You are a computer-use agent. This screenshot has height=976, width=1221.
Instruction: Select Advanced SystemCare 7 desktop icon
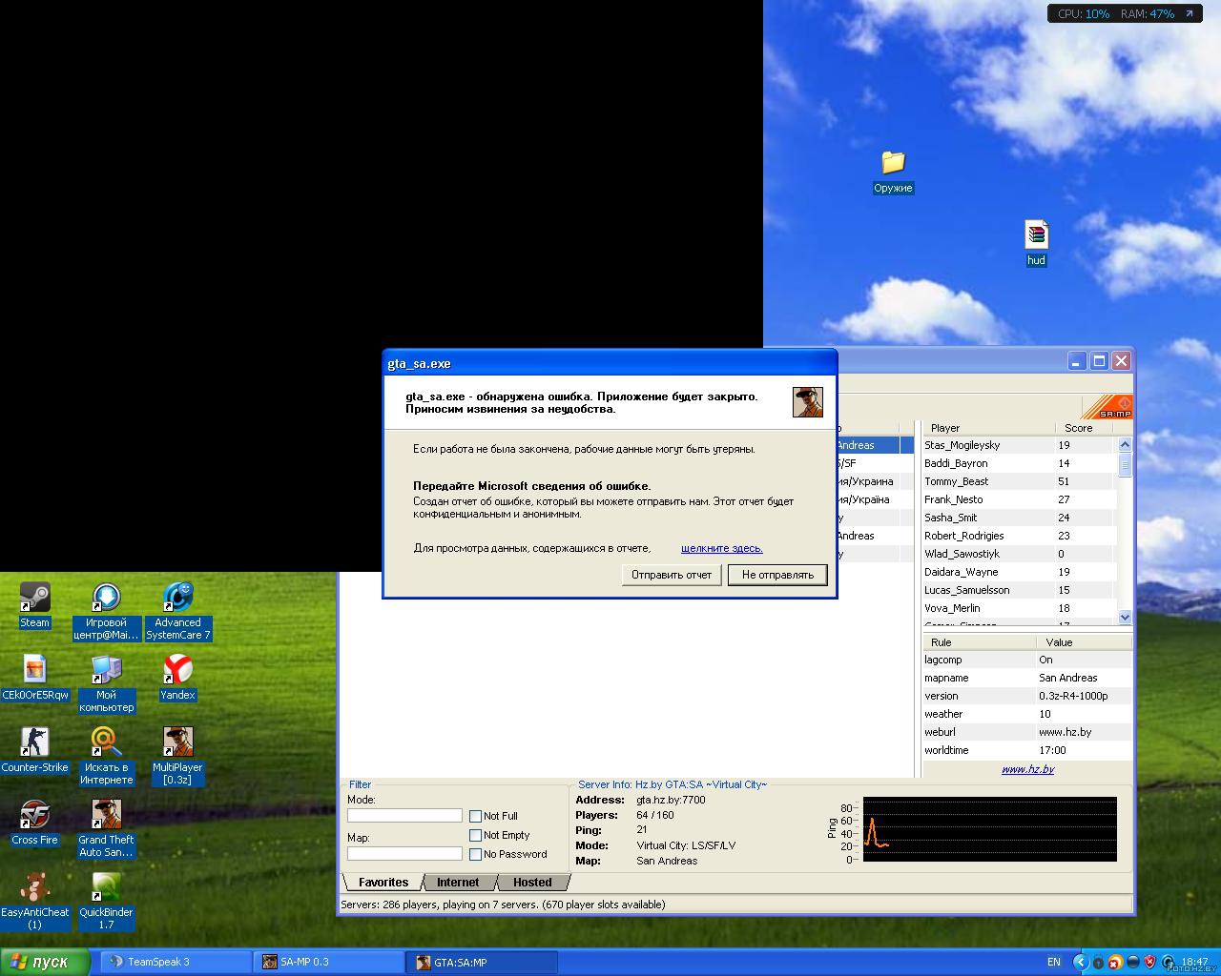178,611
